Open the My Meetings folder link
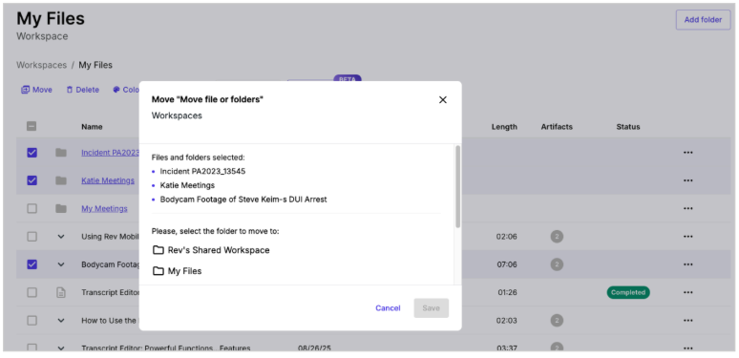Image resolution: width=739 pixels, height=358 pixels. [x=104, y=208]
